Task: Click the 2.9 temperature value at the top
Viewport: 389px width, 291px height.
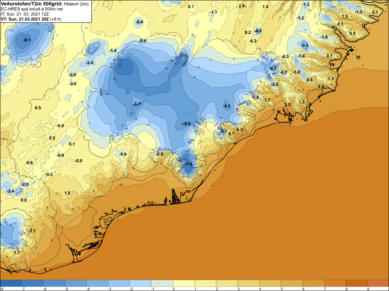Action: click(242, 6)
